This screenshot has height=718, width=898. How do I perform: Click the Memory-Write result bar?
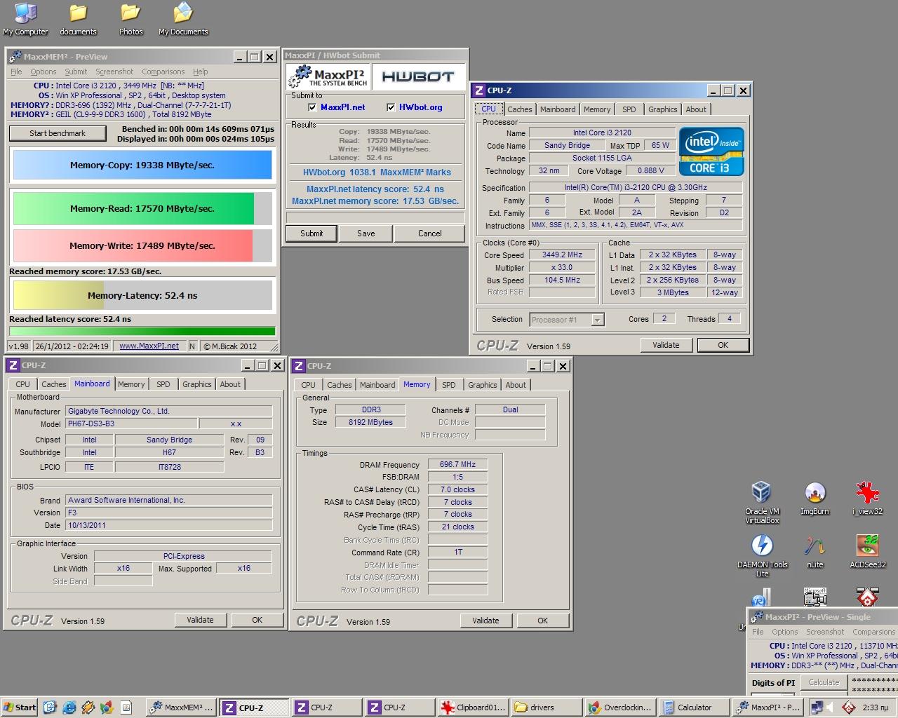(x=142, y=246)
